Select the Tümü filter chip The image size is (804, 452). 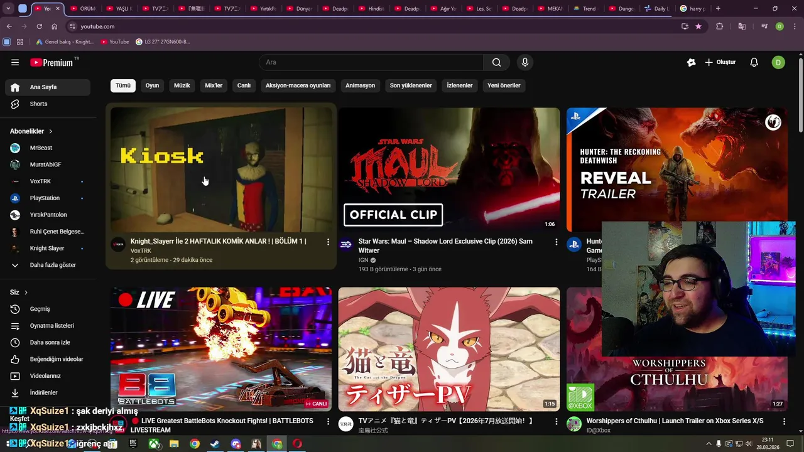click(123, 85)
